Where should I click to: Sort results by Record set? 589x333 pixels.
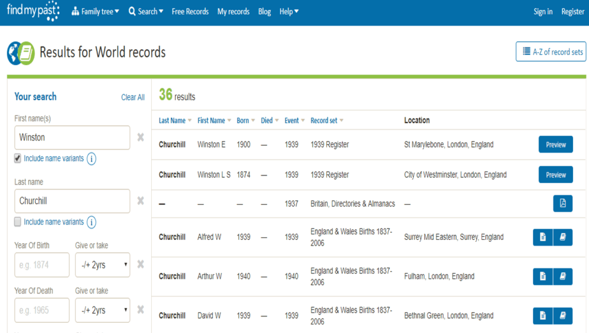(327, 121)
